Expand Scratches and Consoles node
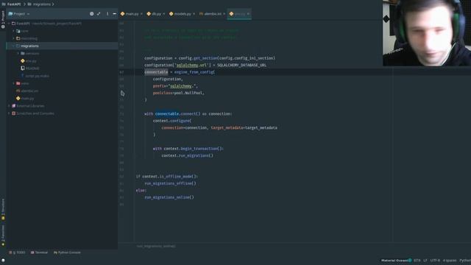This screenshot has width=471, height=265. [9, 113]
